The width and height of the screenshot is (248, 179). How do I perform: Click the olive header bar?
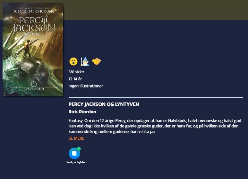[155, 10]
